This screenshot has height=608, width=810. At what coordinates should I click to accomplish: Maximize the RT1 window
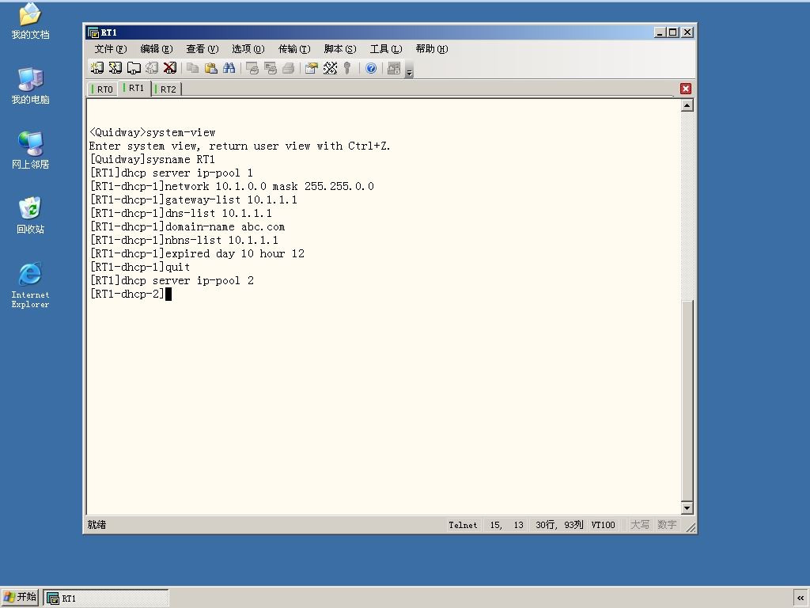[x=673, y=32]
